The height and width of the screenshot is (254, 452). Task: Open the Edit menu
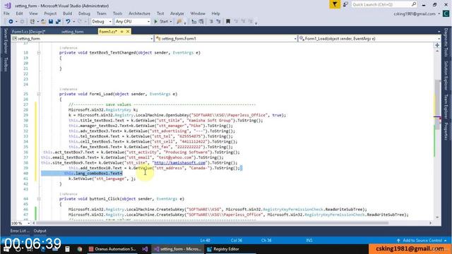click(19, 13)
